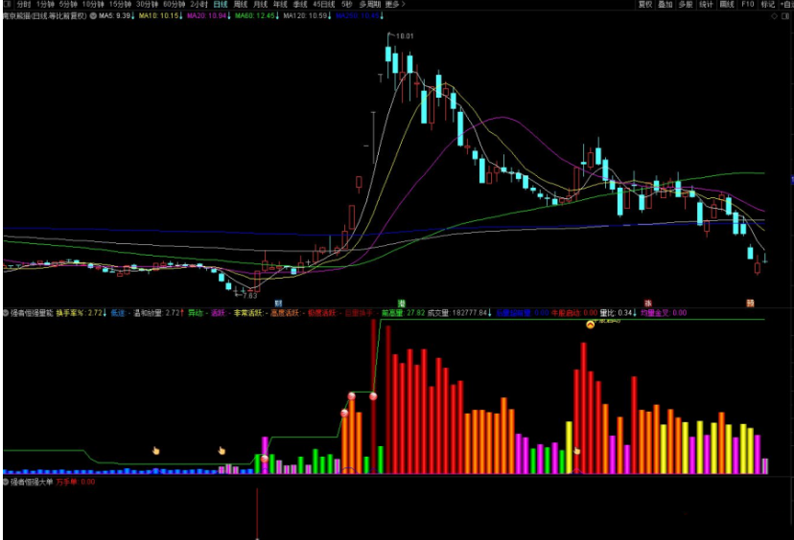Open settings icon beside 强者恒强大单 indicator
This screenshot has width=794, height=540.
click(x=6, y=482)
